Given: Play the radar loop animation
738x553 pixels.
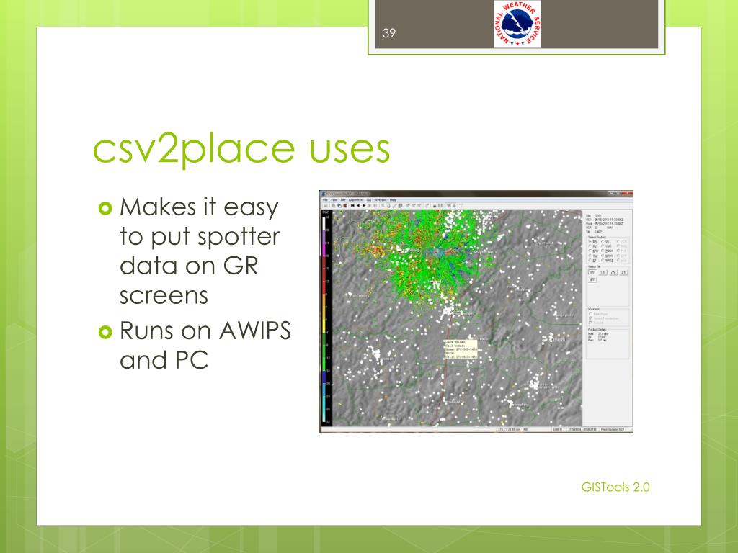Looking at the screenshot, I should 364,205.
